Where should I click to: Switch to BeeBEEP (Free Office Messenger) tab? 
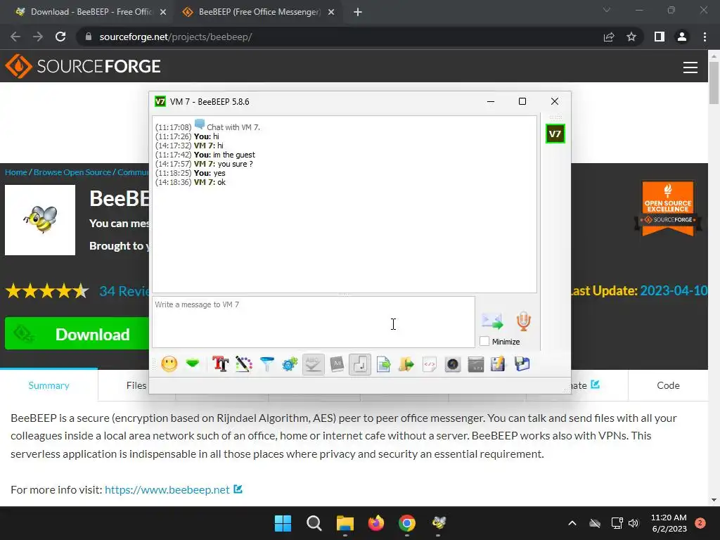(x=259, y=12)
